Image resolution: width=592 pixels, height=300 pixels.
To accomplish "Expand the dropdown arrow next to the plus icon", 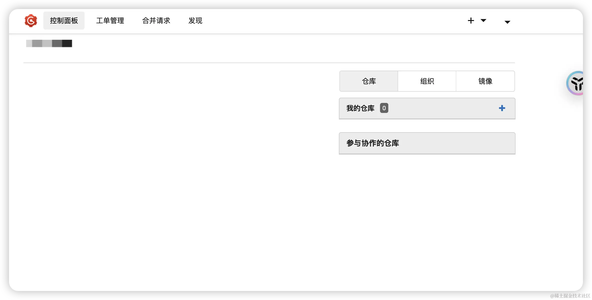I will pyautogui.click(x=484, y=21).
